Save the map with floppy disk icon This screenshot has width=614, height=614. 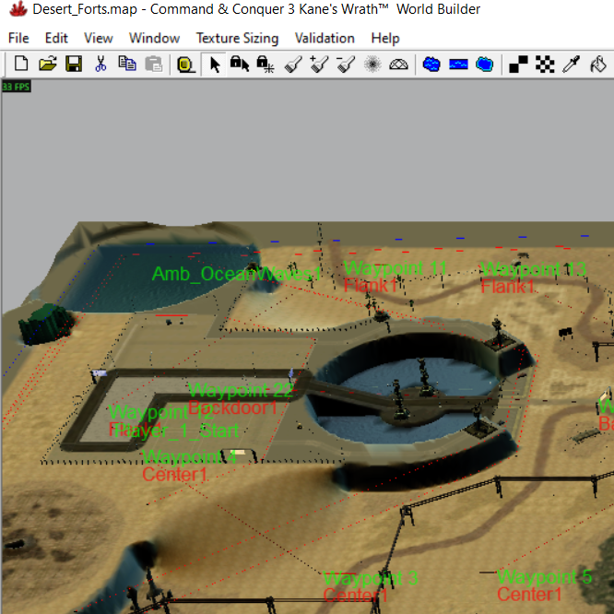(74, 64)
